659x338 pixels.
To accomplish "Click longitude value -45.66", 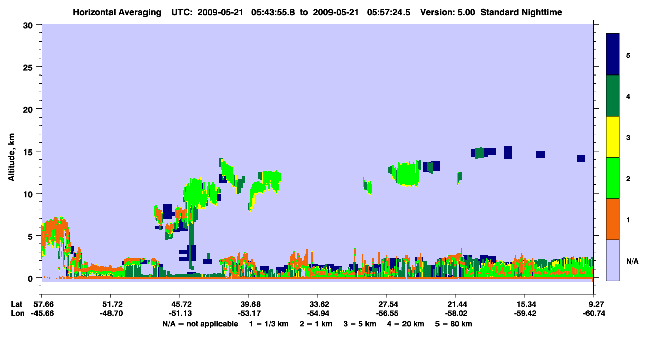I will point(42,313).
